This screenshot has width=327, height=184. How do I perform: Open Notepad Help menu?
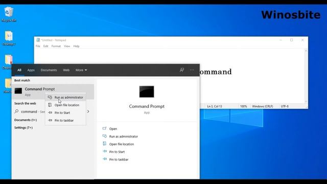pos(76,46)
